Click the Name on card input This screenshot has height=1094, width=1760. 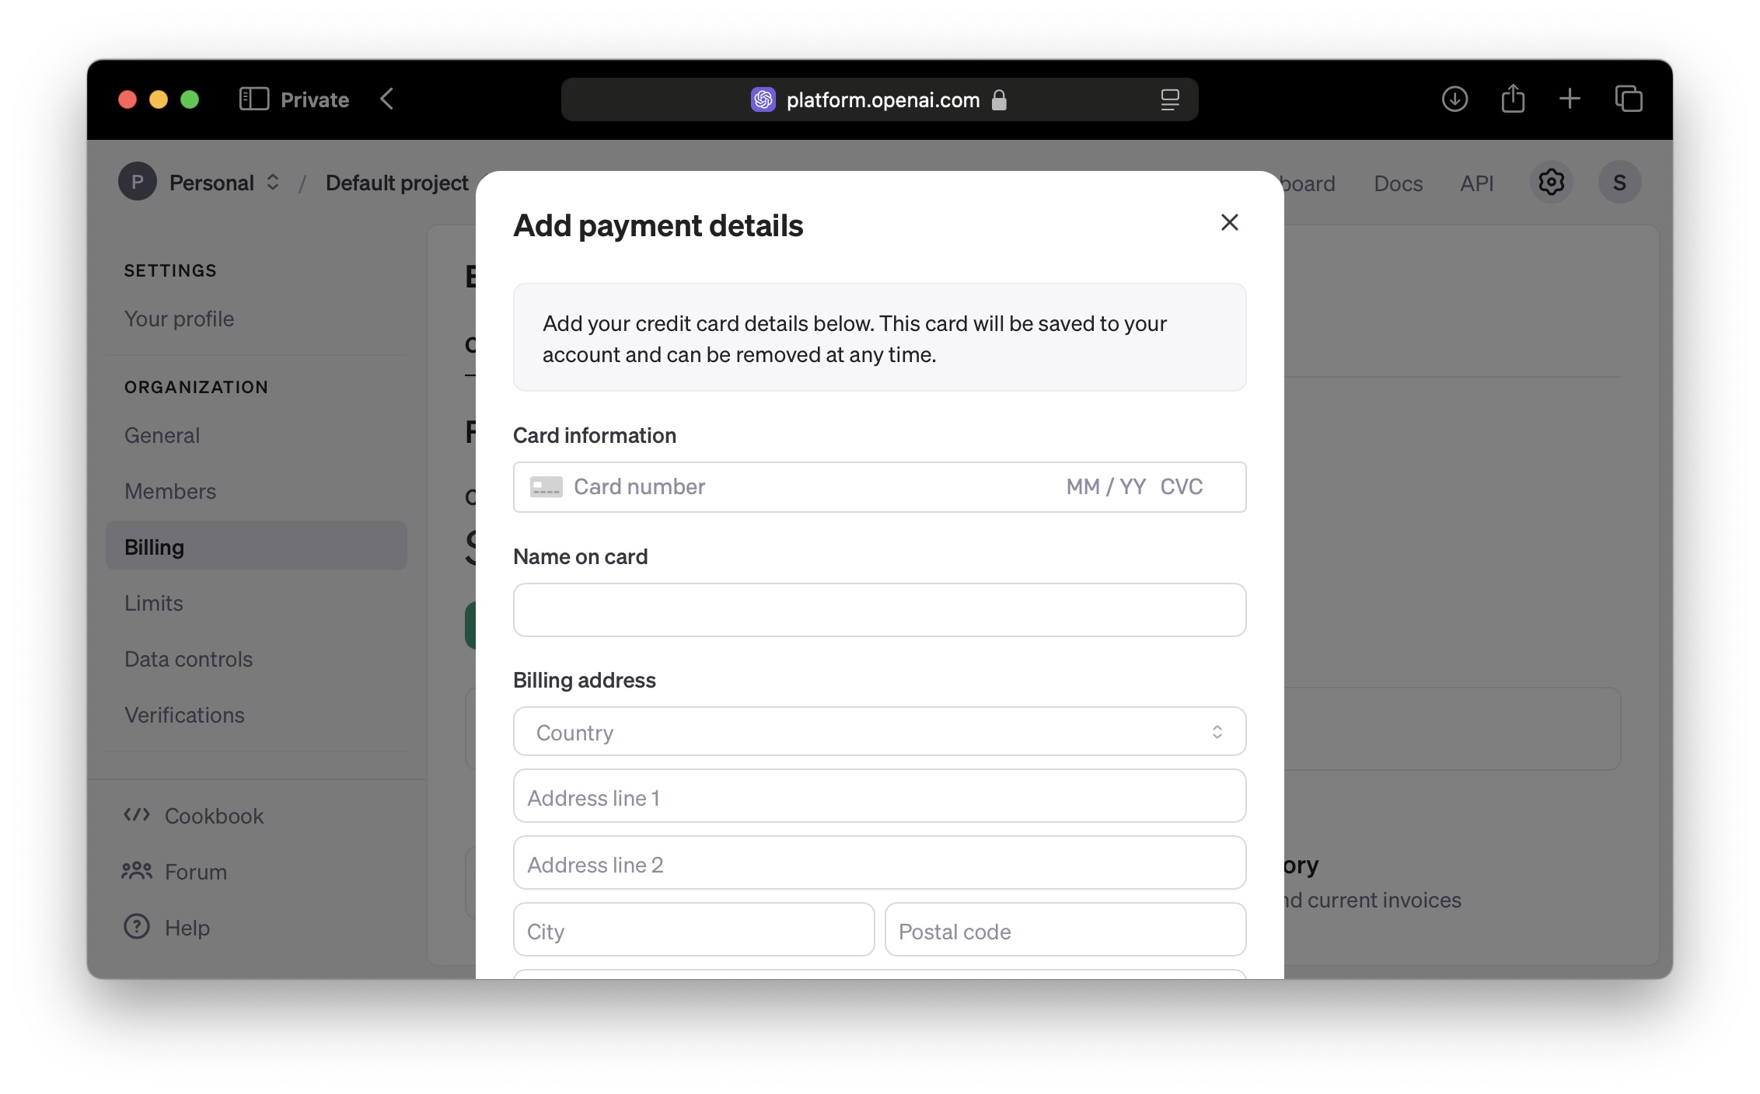879,610
